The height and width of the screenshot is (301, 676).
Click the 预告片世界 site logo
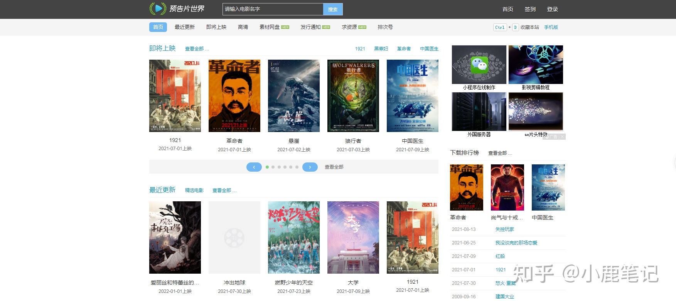tap(177, 8)
